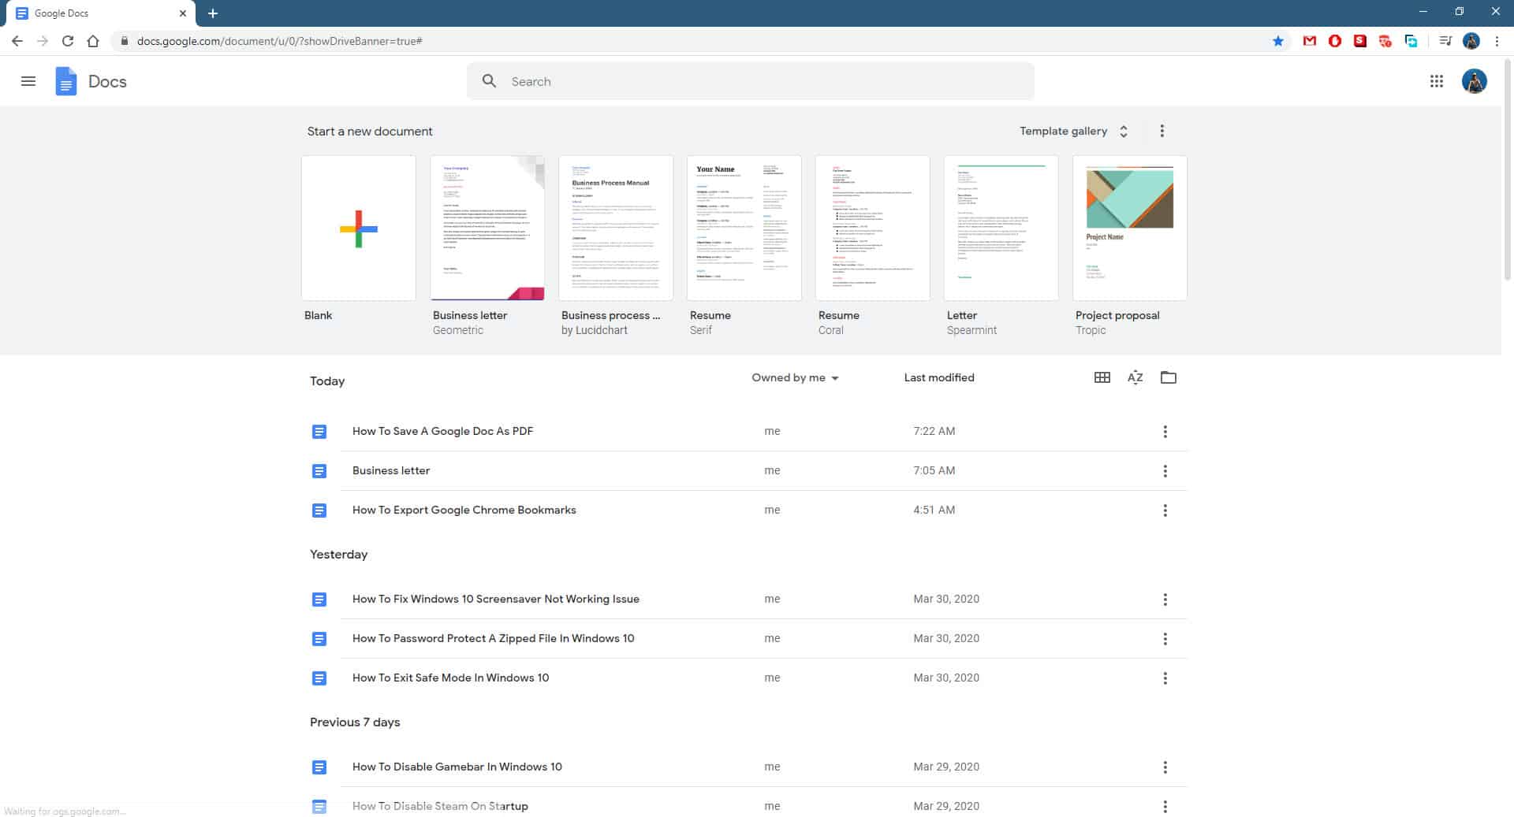Viewport: 1514px width, 817px height.
Task: Select the Google Docs browser tab
Action: (x=101, y=13)
